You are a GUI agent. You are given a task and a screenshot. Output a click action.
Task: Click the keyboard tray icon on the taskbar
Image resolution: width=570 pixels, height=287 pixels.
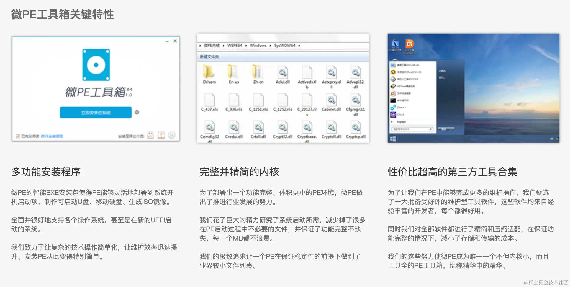552,139
